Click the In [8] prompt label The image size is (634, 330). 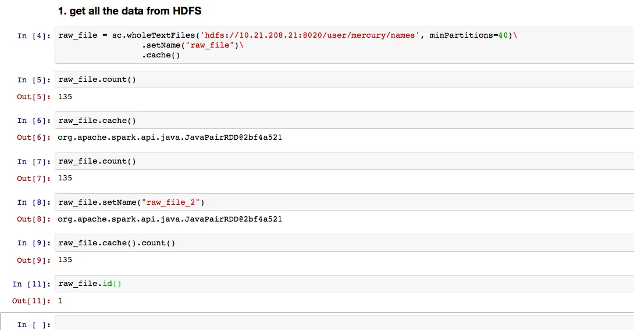[x=34, y=202]
